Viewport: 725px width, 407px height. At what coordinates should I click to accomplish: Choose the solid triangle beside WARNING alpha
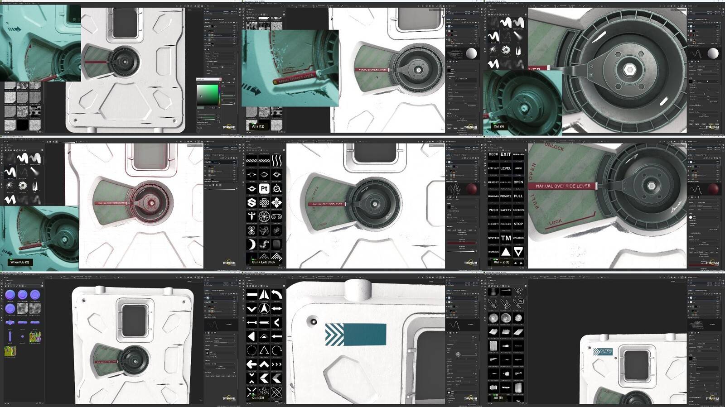tap(506, 252)
